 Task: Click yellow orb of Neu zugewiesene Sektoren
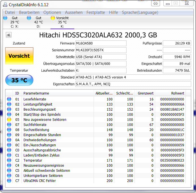point(9,120)
